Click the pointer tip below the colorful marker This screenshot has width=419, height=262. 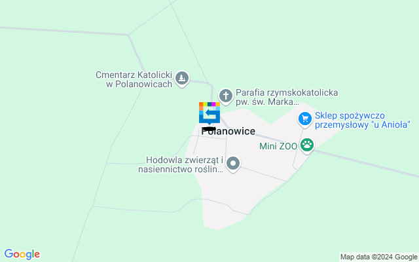point(209,124)
